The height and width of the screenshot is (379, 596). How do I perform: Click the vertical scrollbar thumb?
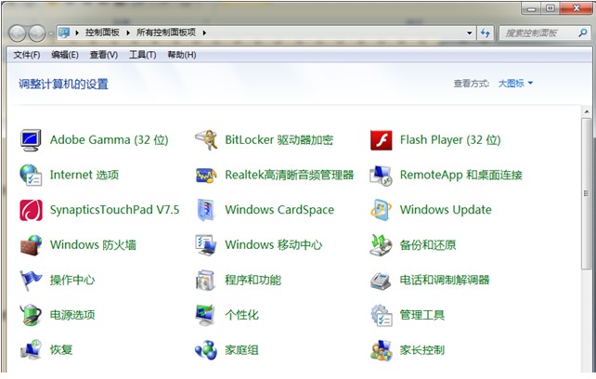[587, 194]
